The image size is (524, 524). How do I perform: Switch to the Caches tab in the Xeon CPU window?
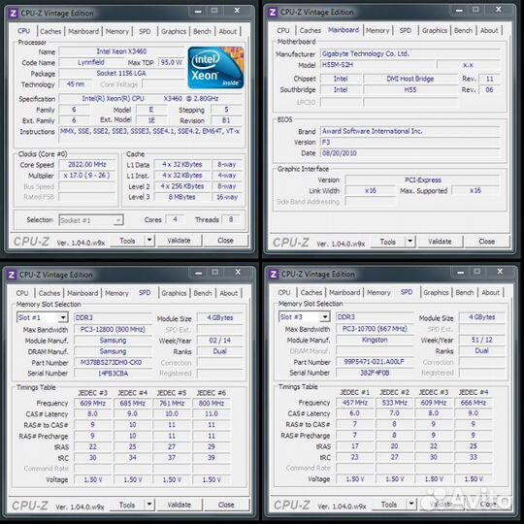(50, 31)
